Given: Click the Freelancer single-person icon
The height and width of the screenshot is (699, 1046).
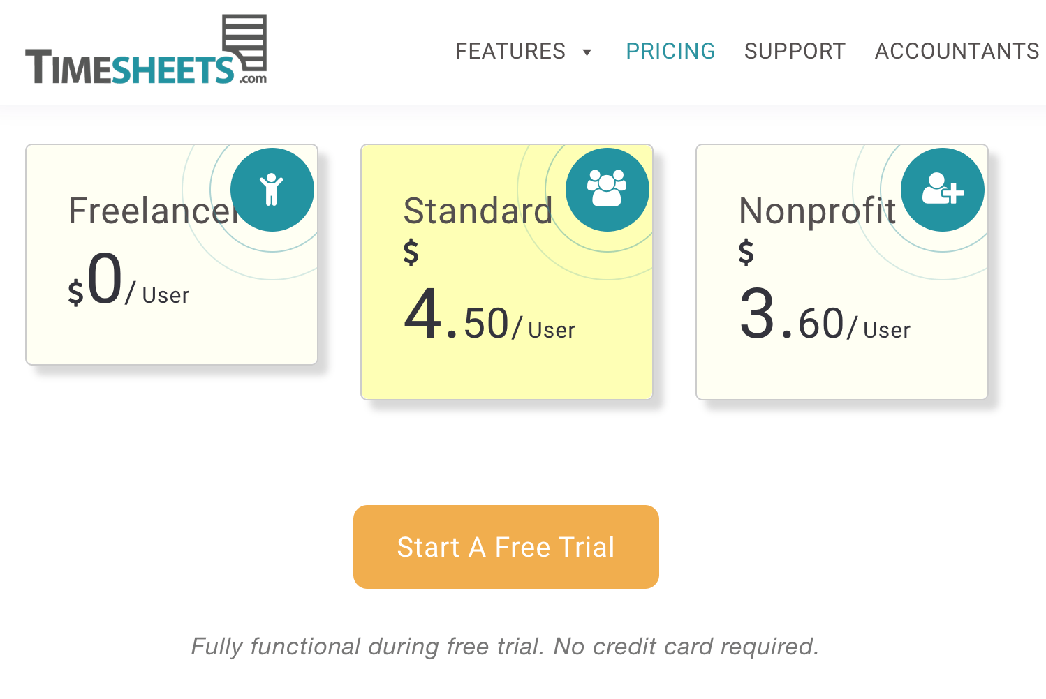Looking at the screenshot, I should click(272, 190).
